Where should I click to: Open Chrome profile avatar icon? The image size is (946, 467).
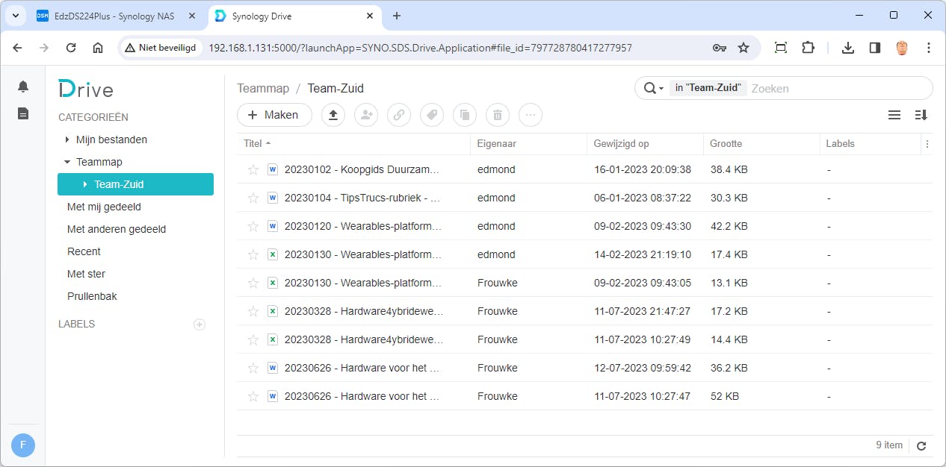[902, 48]
